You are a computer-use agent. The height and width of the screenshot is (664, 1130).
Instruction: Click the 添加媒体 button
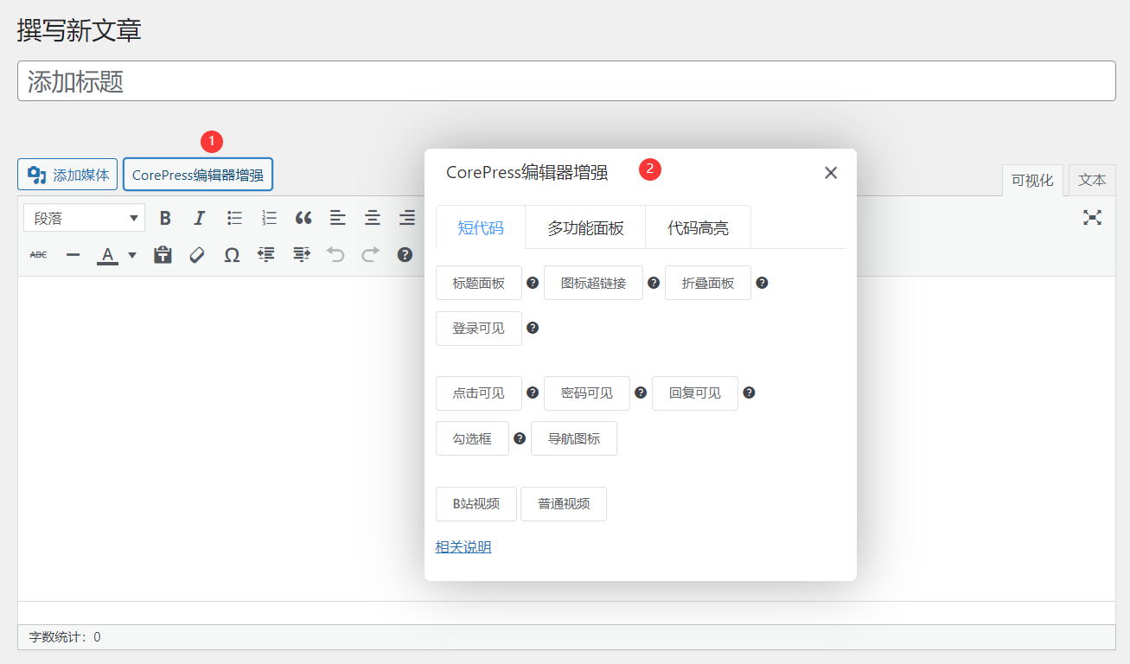coord(67,175)
